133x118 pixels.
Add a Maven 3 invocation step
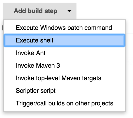click(x=64, y=66)
